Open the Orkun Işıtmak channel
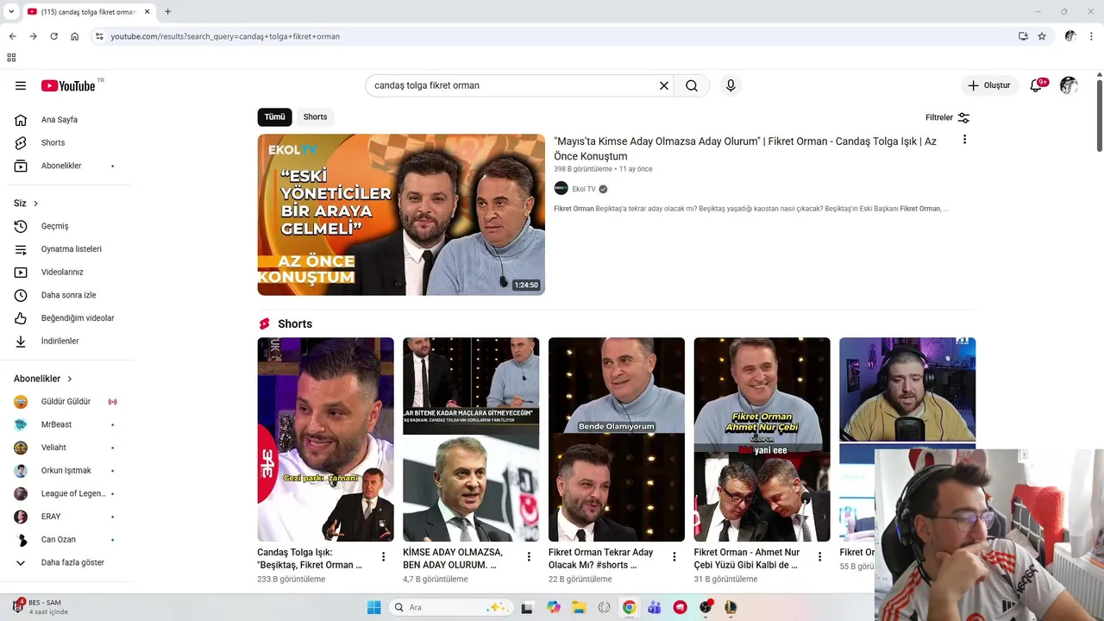 point(66,470)
